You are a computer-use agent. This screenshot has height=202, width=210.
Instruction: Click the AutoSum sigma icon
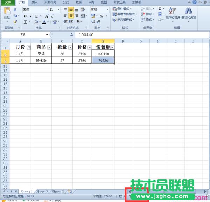160,9
